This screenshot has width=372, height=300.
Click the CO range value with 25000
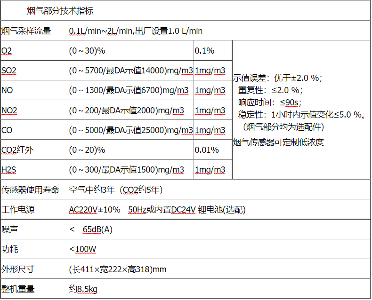click(131, 131)
